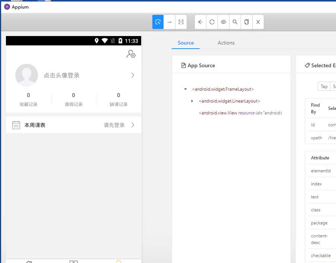The width and height of the screenshot is (336, 263).
Task: Click the package attribute row
Action: pyautogui.click(x=322, y=223)
